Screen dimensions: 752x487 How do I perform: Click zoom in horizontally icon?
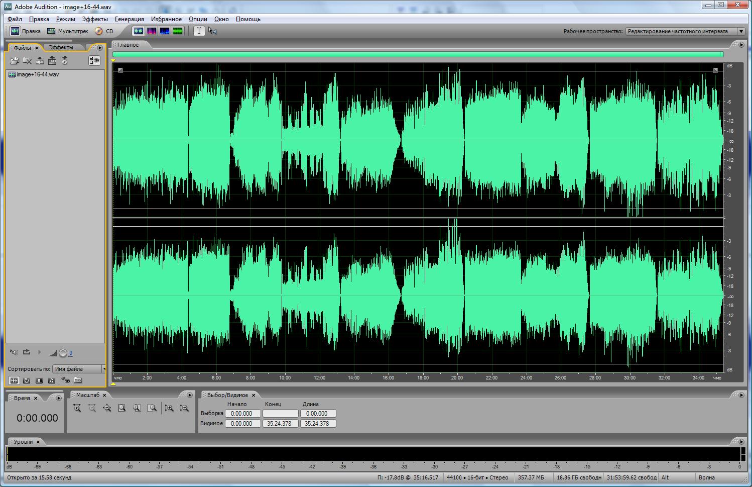77,408
